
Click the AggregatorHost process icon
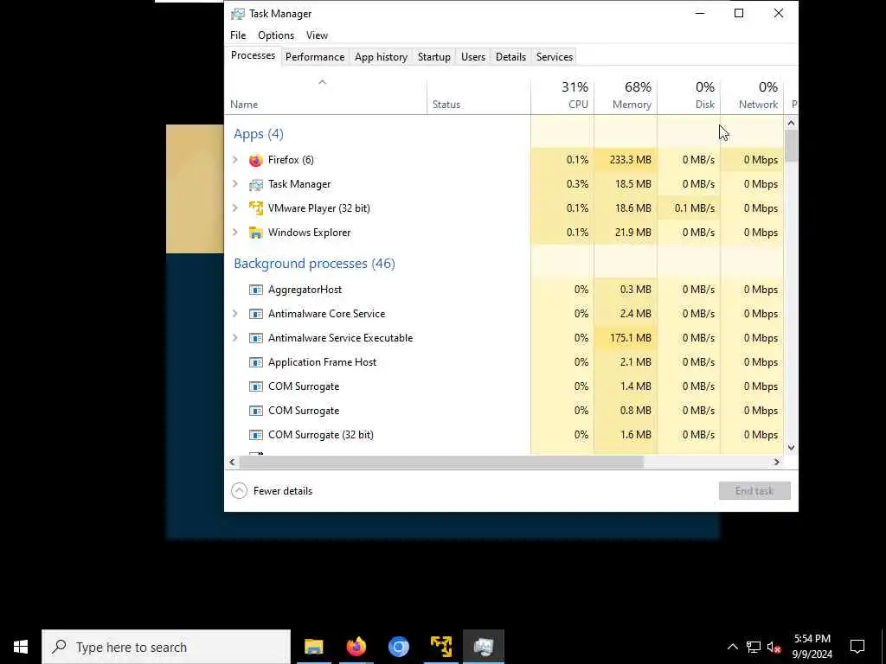(x=256, y=290)
